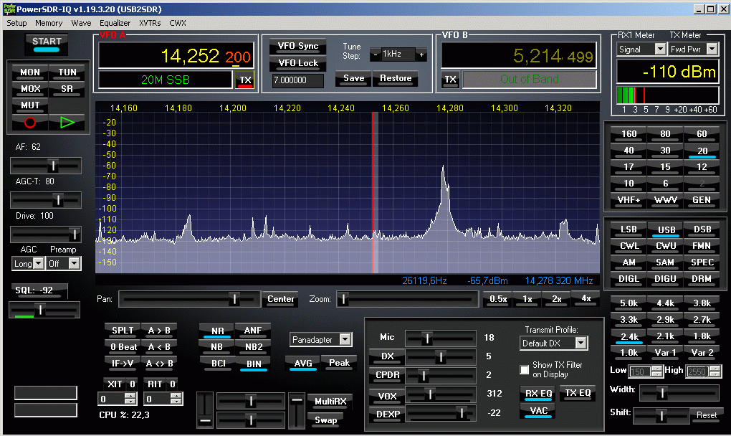Open the AGC Long dropdown
The width and height of the screenshot is (731, 436).
[x=39, y=264]
